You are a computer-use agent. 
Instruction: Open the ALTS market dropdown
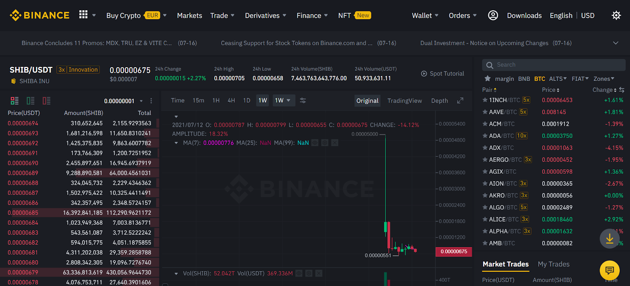(558, 79)
